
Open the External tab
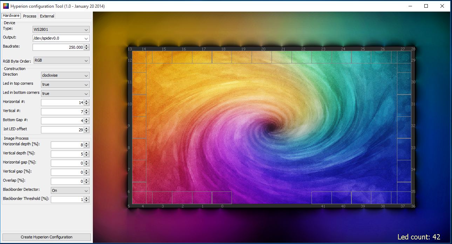point(47,16)
